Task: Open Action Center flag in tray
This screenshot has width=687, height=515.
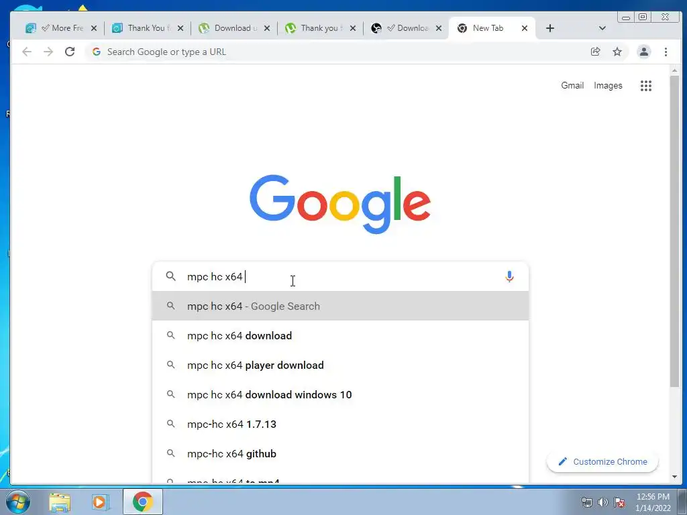Action: (619, 502)
